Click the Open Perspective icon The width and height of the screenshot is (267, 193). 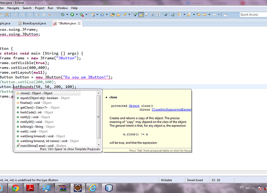226,15
